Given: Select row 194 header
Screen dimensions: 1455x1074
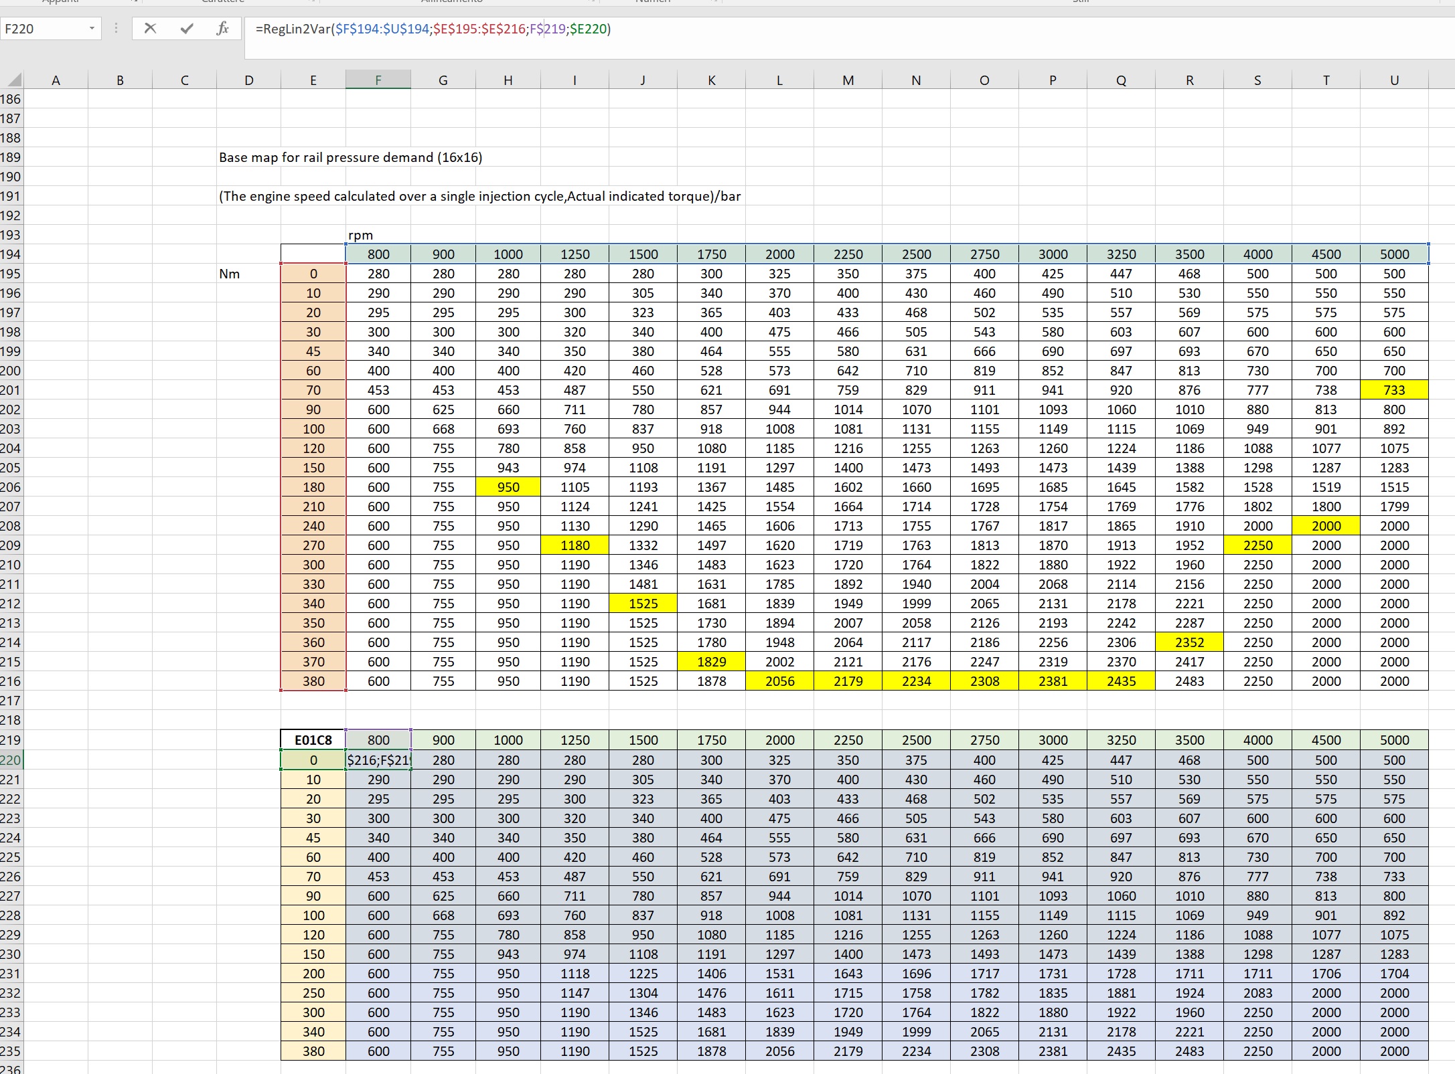Looking at the screenshot, I should pyautogui.click(x=11, y=254).
